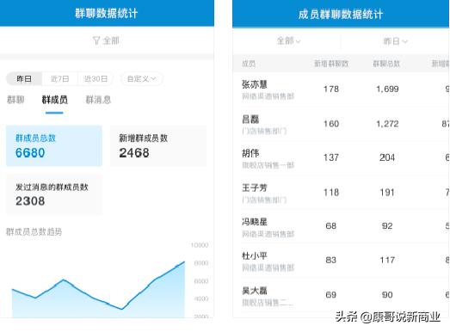450x332 pixels.
Task: Click value 1,699 in 张亦慧 row
Action: click(387, 89)
